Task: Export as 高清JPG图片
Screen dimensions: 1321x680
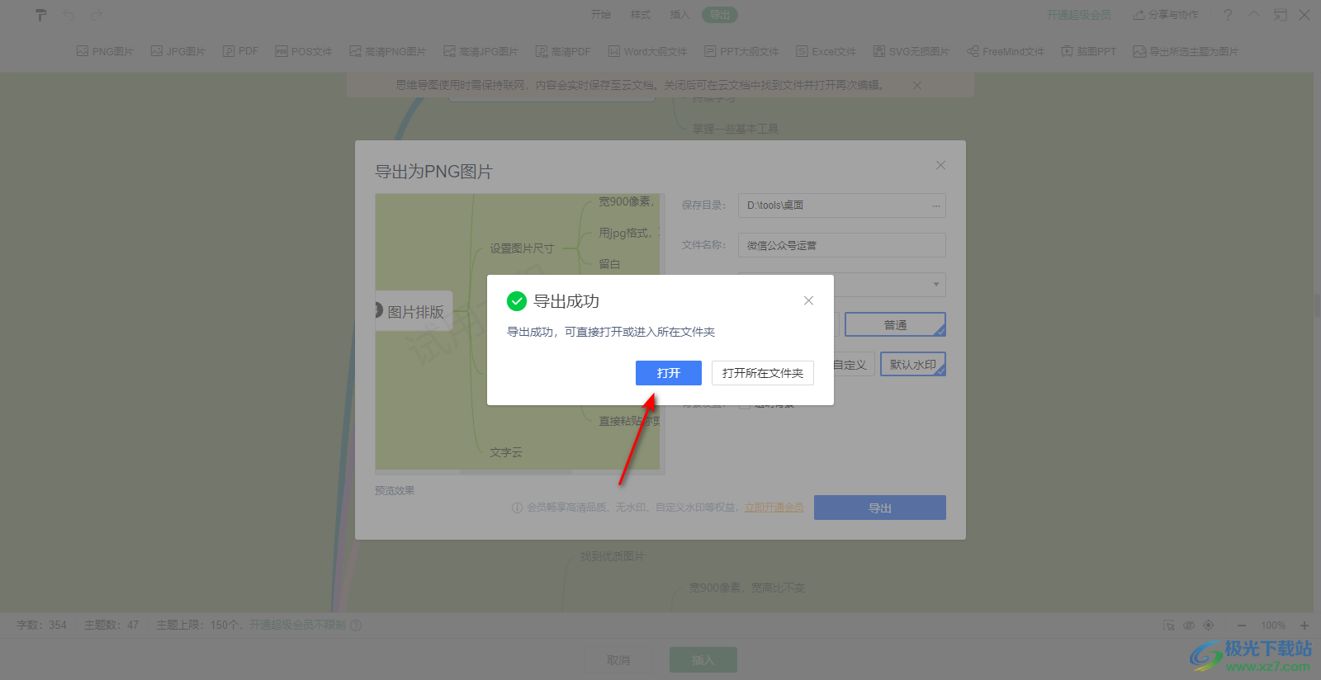Action: click(x=481, y=51)
